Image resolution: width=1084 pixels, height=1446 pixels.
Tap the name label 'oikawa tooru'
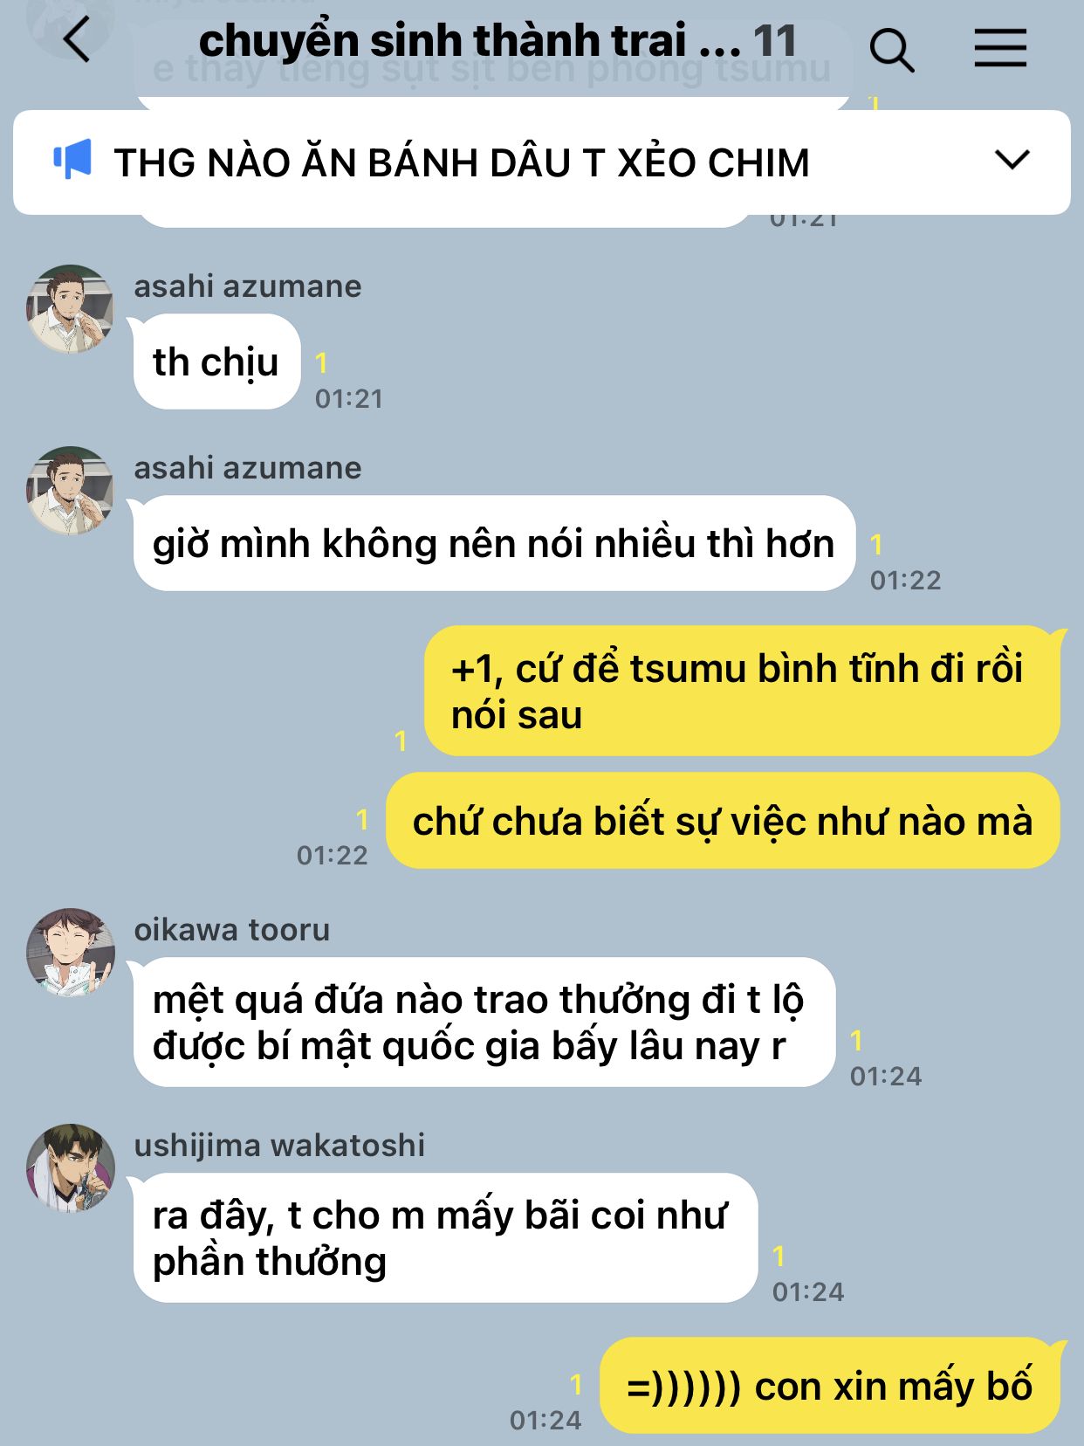point(232,930)
